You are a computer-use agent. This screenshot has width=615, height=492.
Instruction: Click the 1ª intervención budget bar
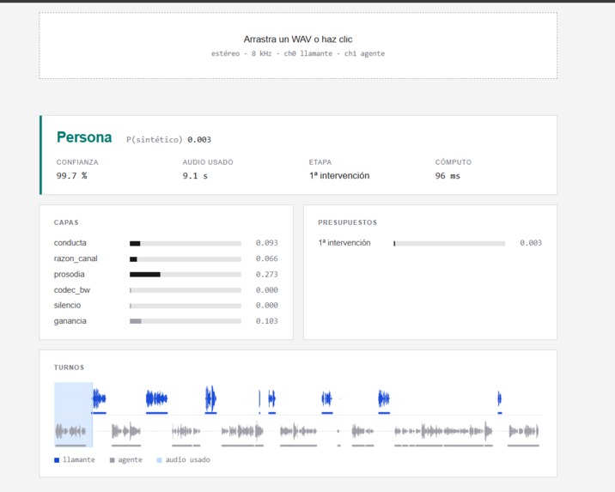point(449,244)
